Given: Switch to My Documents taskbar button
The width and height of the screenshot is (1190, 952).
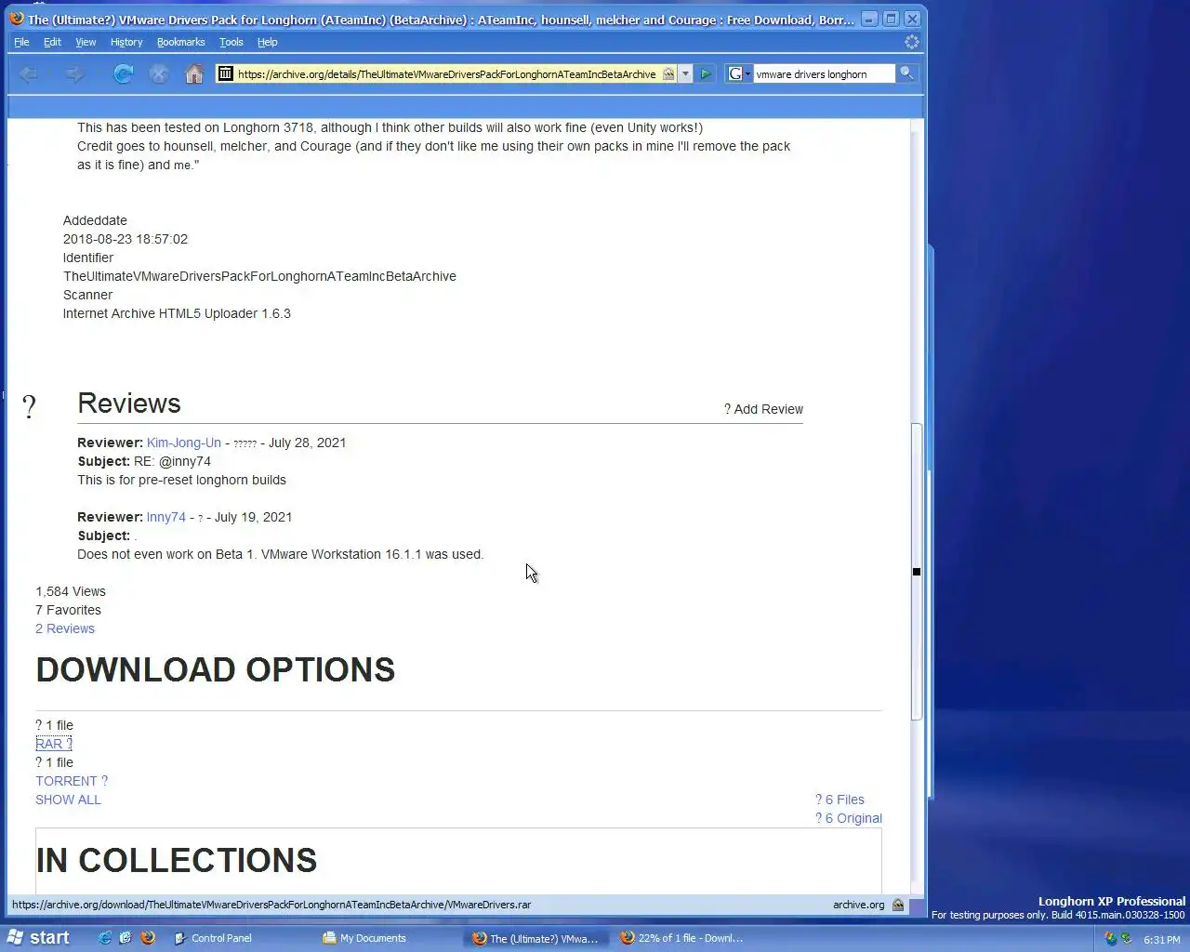Looking at the screenshot, I should [x=389, y=938].
